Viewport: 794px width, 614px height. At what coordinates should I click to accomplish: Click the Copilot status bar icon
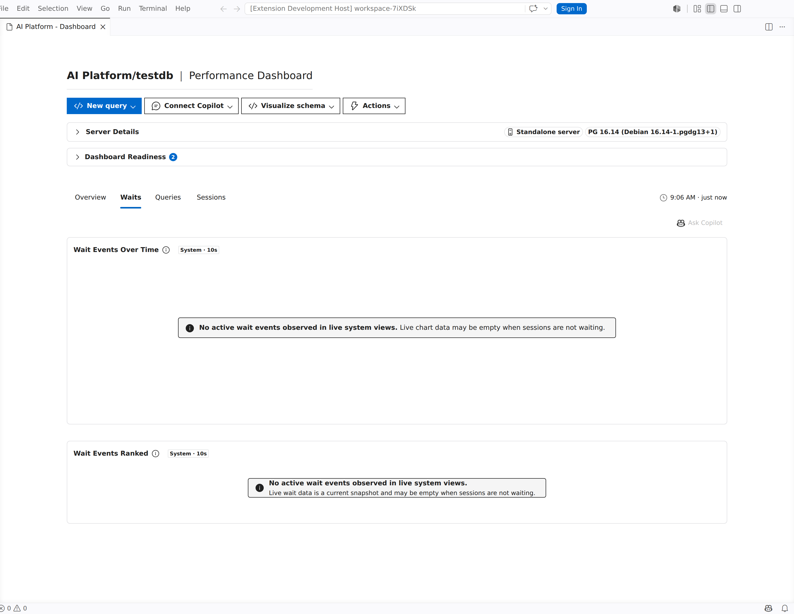(768, 608)
